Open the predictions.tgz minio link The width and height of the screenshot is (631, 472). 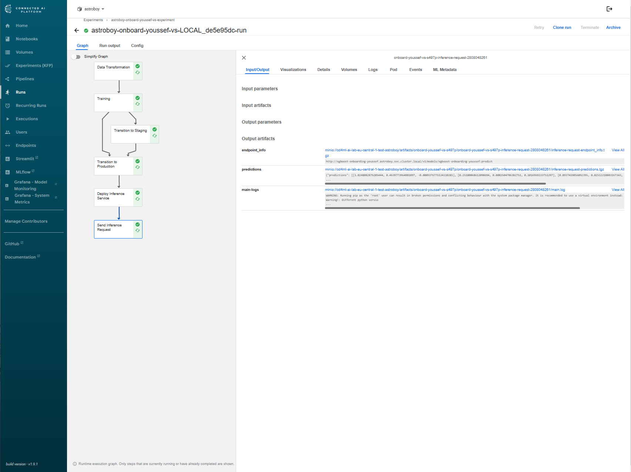(464, 169)
